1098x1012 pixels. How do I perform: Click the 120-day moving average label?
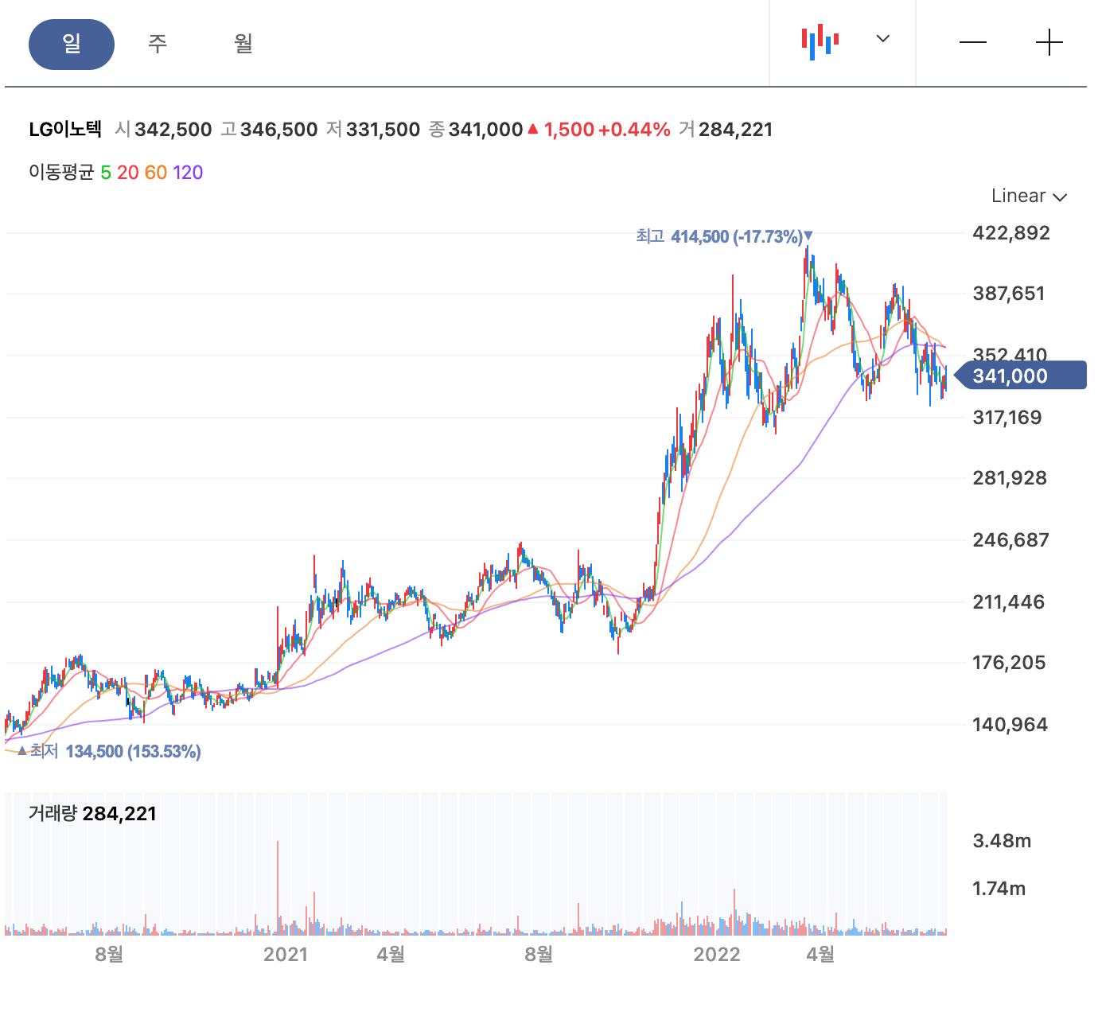click(x=188, y=173)
